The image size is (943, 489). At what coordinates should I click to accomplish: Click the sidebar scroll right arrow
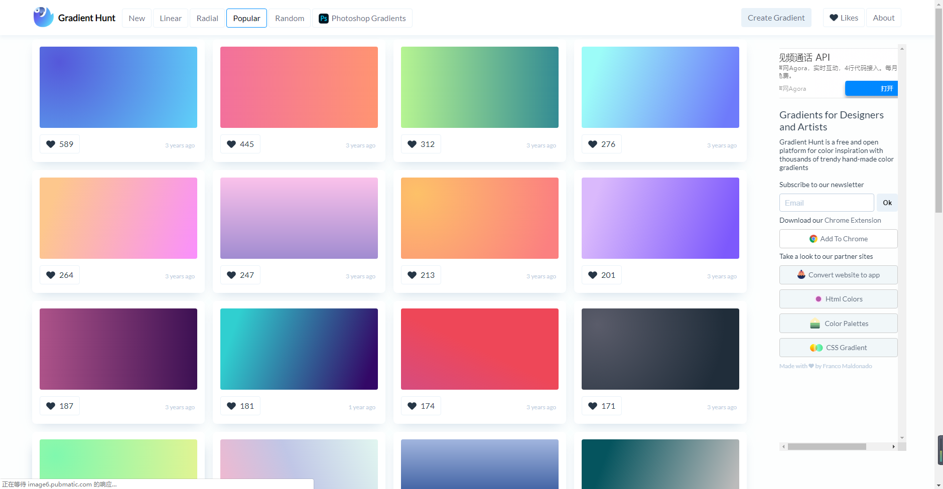893,446
